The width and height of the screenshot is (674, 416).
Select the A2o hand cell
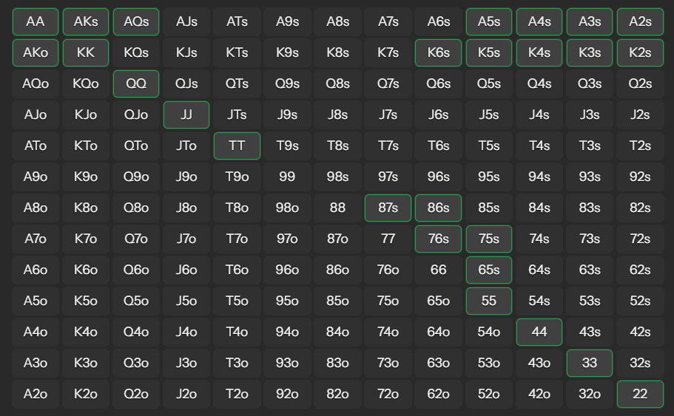(x=36, y=395)
